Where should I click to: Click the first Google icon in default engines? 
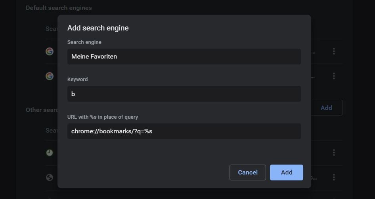50,51
